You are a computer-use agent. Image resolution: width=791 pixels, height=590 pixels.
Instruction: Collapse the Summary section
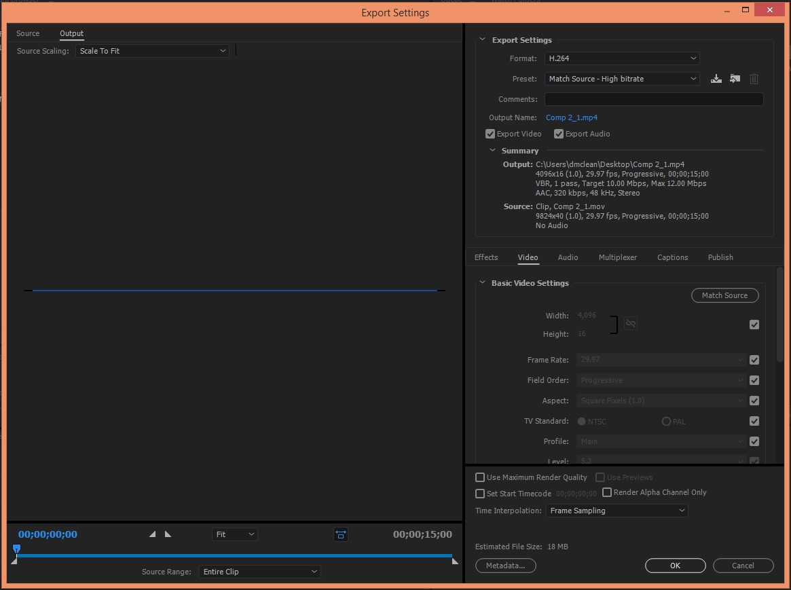492,150
